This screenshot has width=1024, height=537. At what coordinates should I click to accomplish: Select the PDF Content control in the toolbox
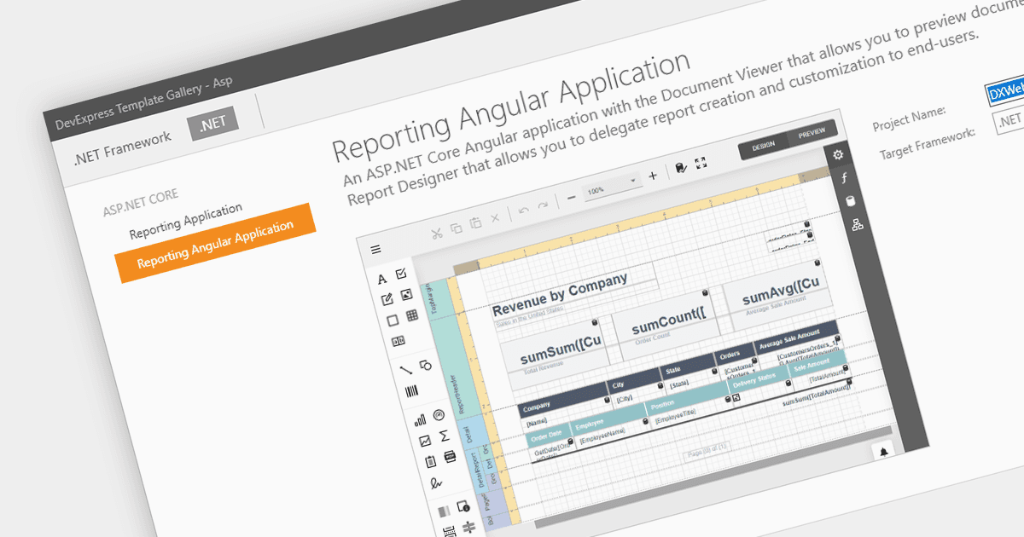point(450,457)
